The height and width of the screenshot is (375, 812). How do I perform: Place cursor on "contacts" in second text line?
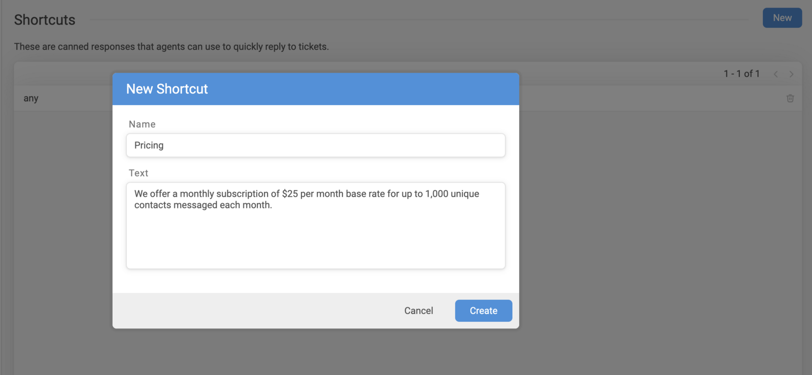click(x=152, y=205)
